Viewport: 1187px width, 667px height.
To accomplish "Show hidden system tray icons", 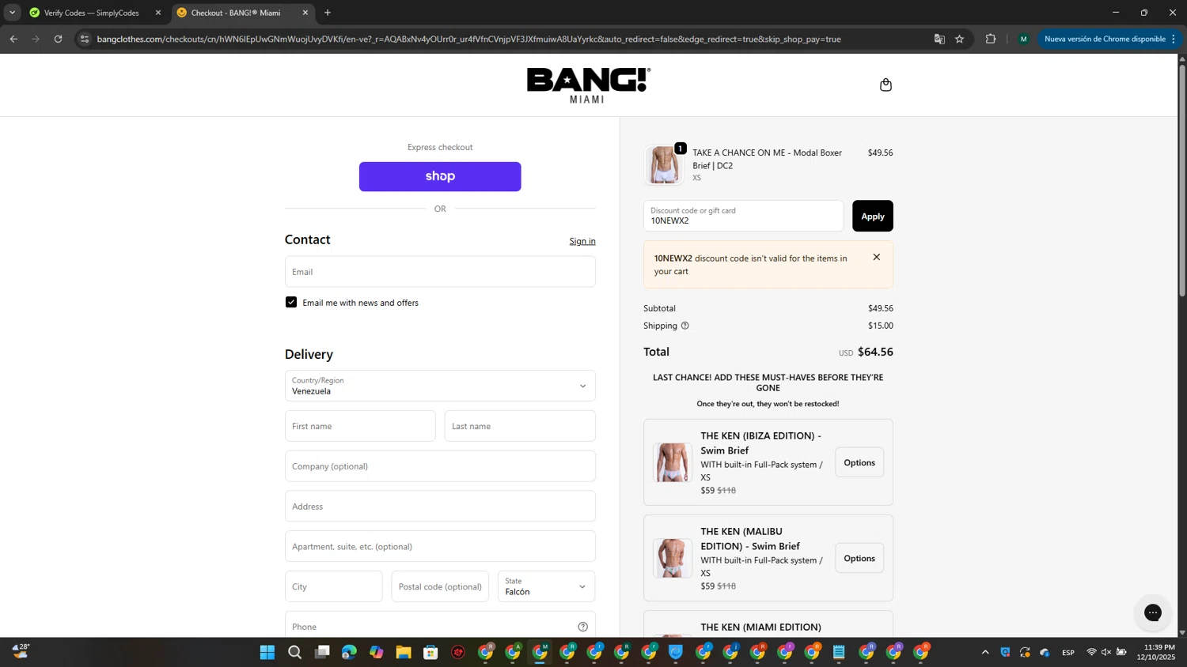I will click(985, 652).
